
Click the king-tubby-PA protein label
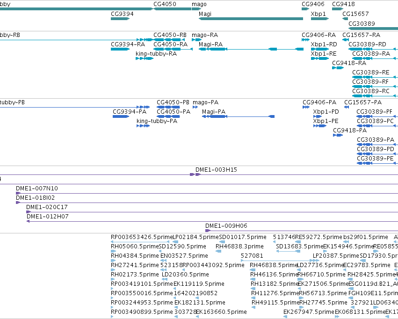point(157,121)
